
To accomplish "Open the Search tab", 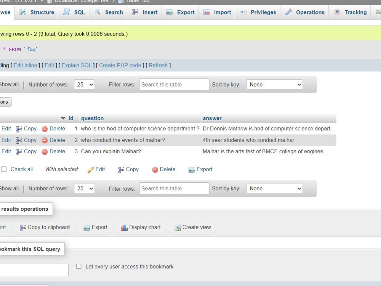I will click(x=109, y=12).
